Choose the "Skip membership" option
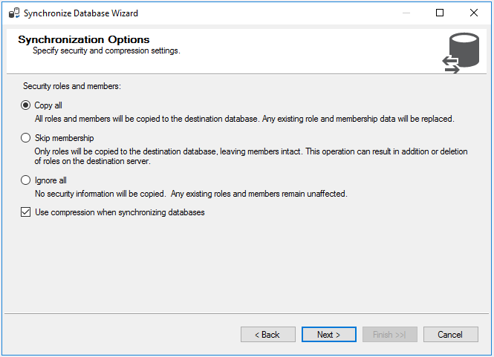Image resolution: width=494 pixels, height=357 pixels. (26, 138)
